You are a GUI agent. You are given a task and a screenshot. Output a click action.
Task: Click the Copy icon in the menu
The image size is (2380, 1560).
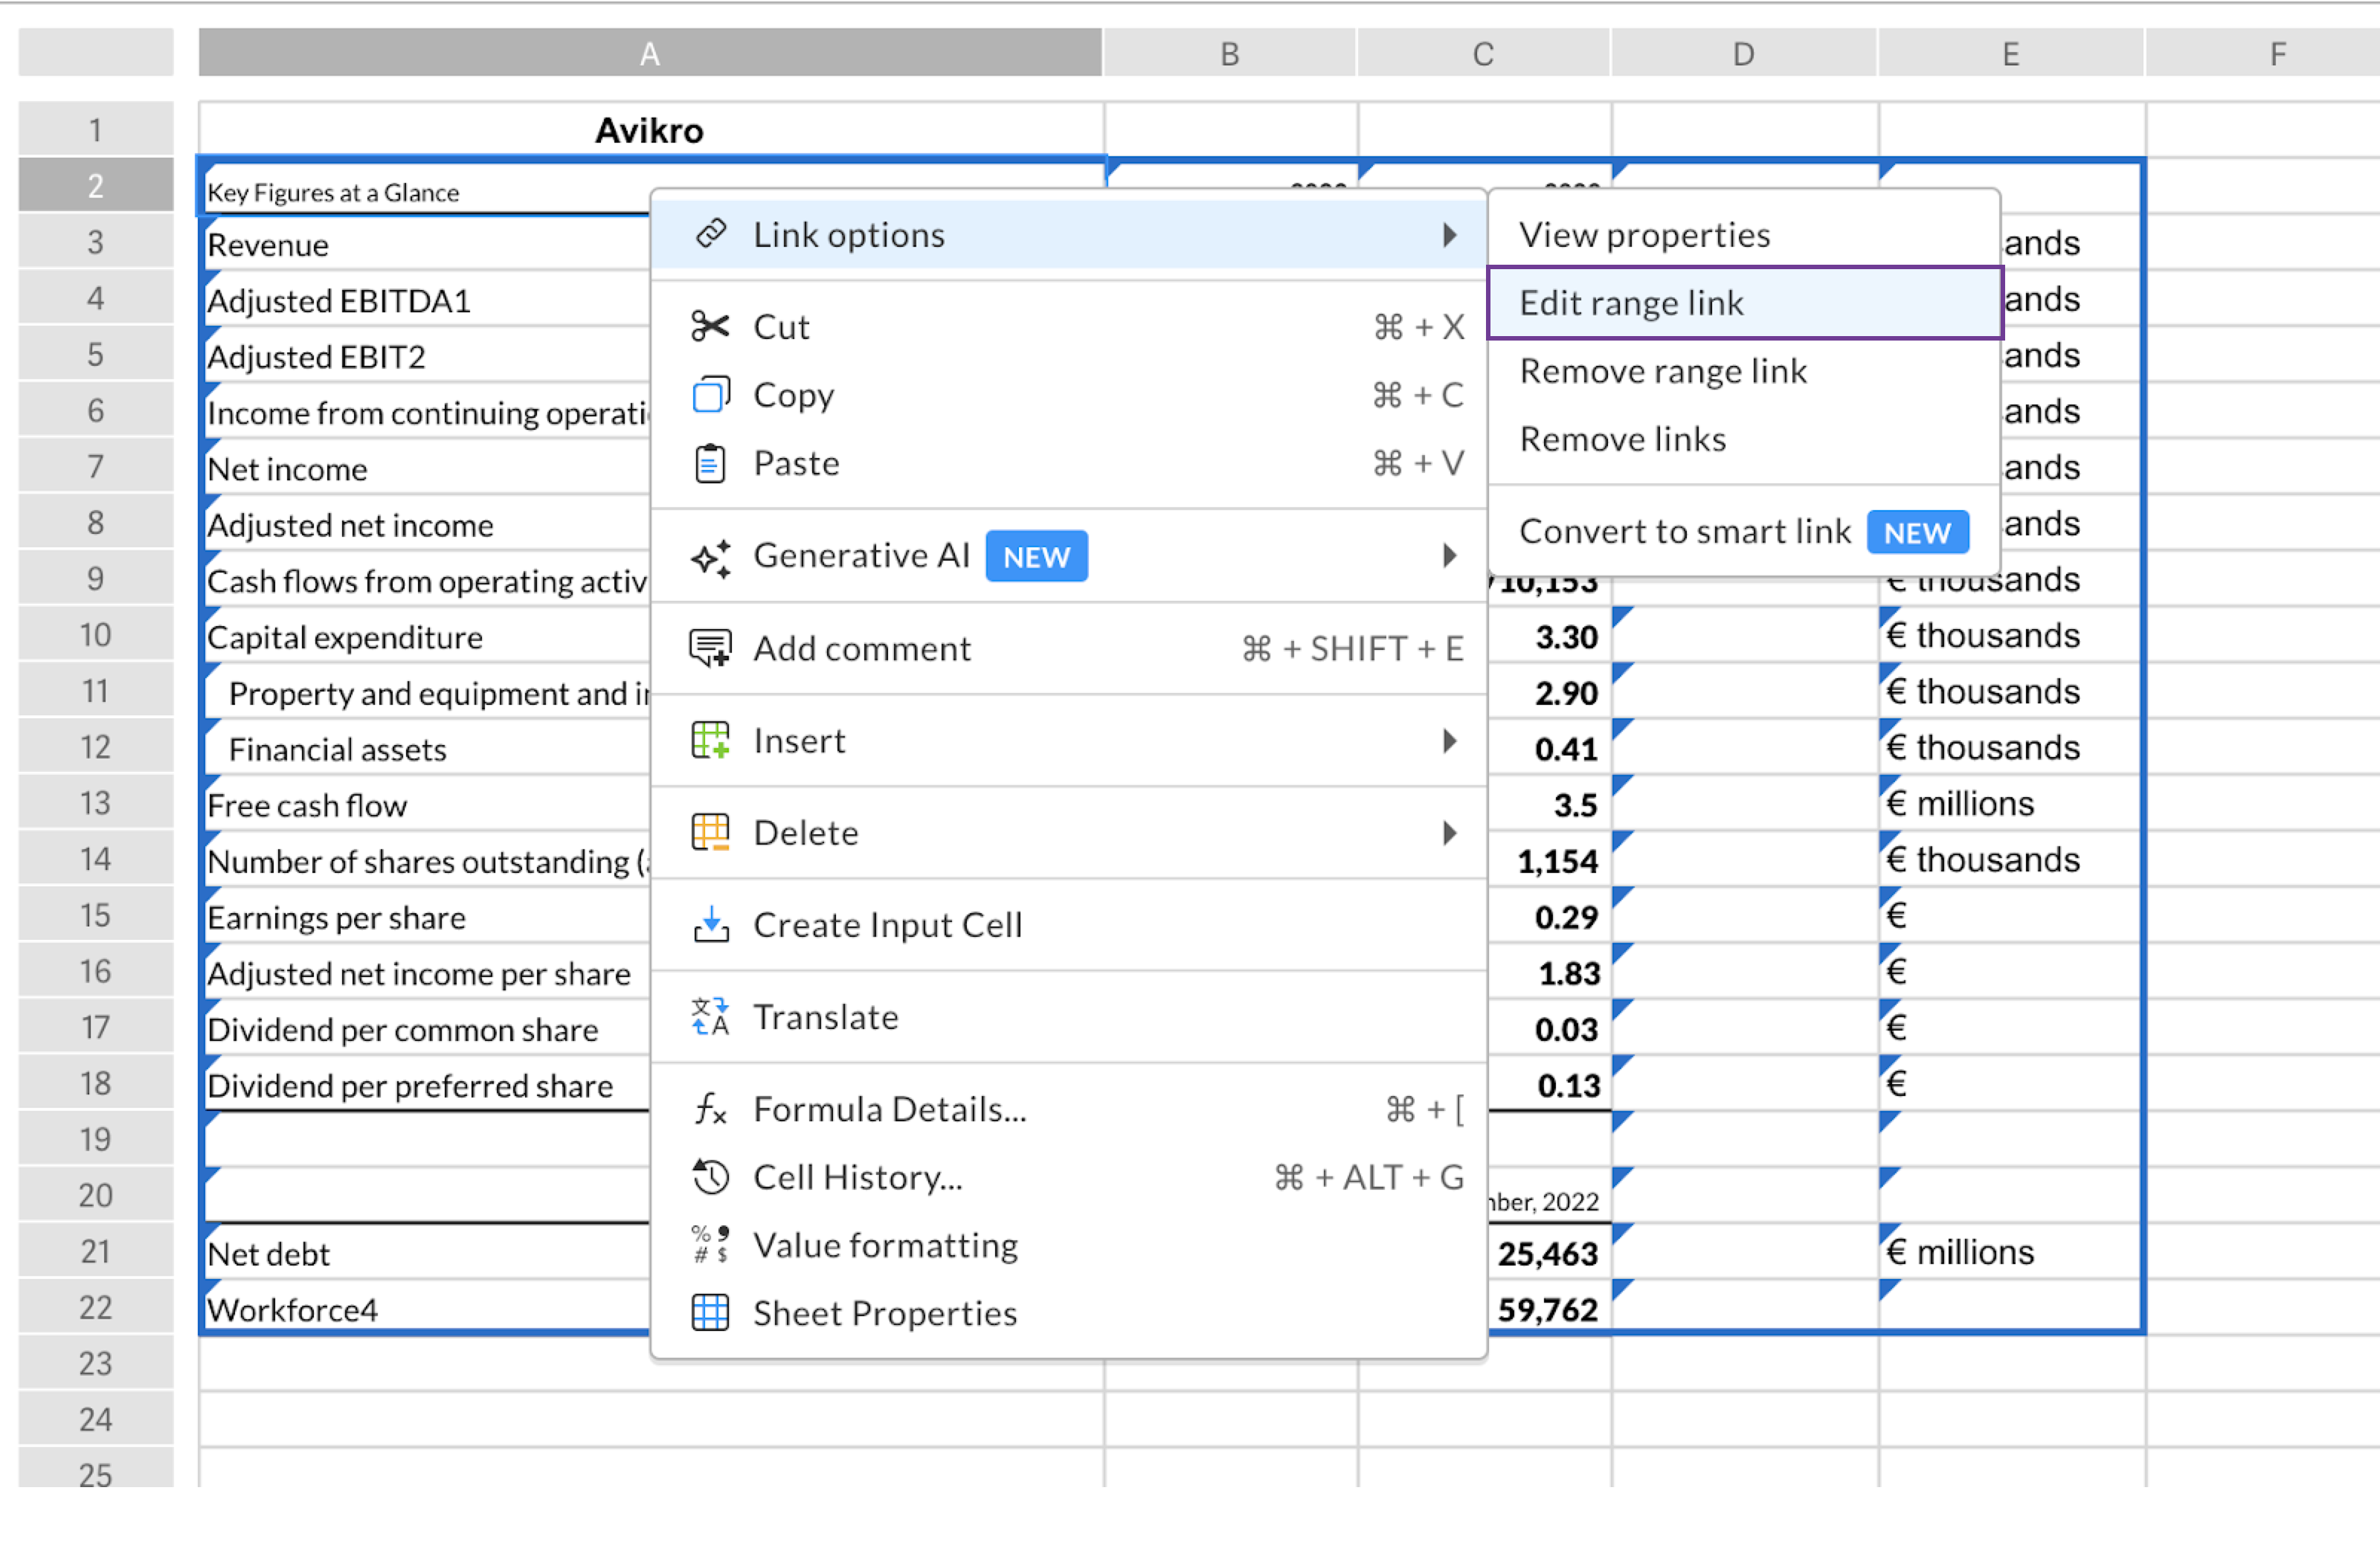[x=710, y=394]
